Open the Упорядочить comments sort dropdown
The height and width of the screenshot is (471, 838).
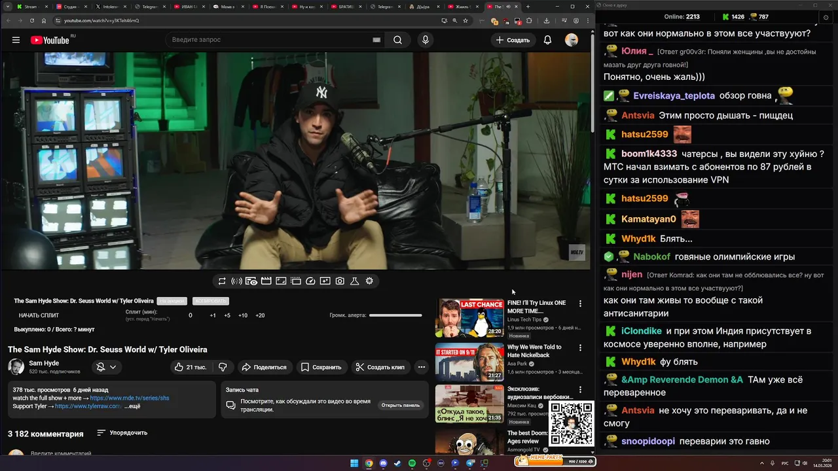(122, 433)
